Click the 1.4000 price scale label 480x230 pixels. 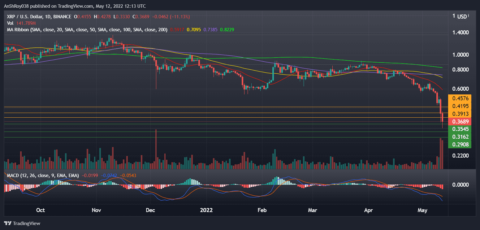[x=461, y=32]
